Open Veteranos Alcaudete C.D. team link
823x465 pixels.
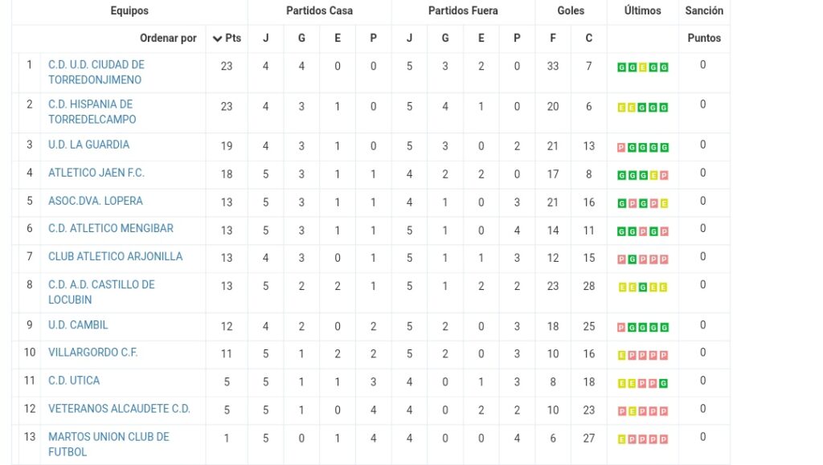[119, 409]
